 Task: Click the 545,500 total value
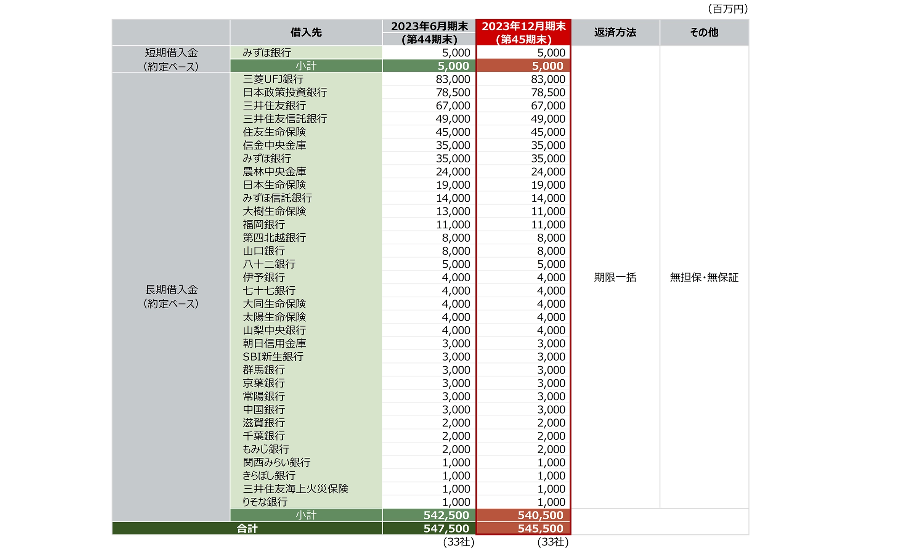click(541, 529)
